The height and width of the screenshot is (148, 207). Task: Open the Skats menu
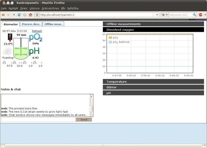click(24, 8)
